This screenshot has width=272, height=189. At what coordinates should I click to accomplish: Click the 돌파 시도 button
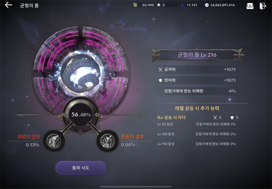(81, 168)
